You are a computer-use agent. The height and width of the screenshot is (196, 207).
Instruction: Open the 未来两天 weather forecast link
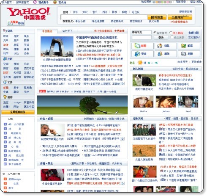182,62
